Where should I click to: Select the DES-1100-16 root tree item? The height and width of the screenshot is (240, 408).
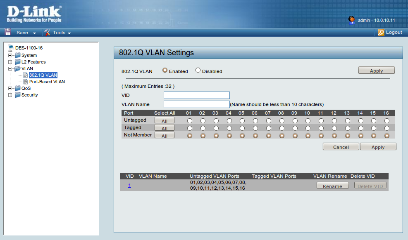29,48
